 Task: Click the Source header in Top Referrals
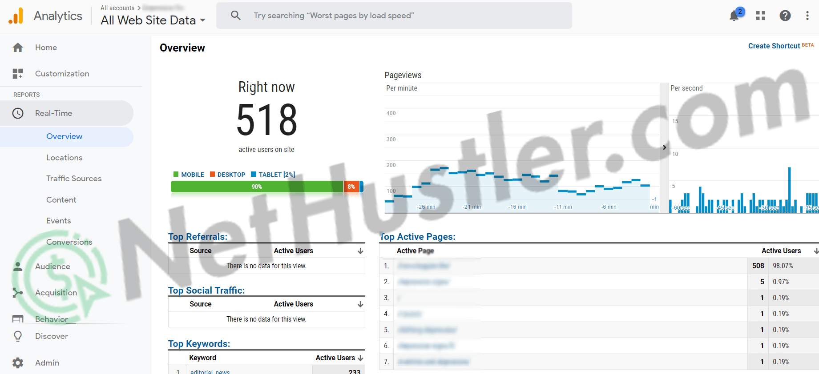(201, 251)
